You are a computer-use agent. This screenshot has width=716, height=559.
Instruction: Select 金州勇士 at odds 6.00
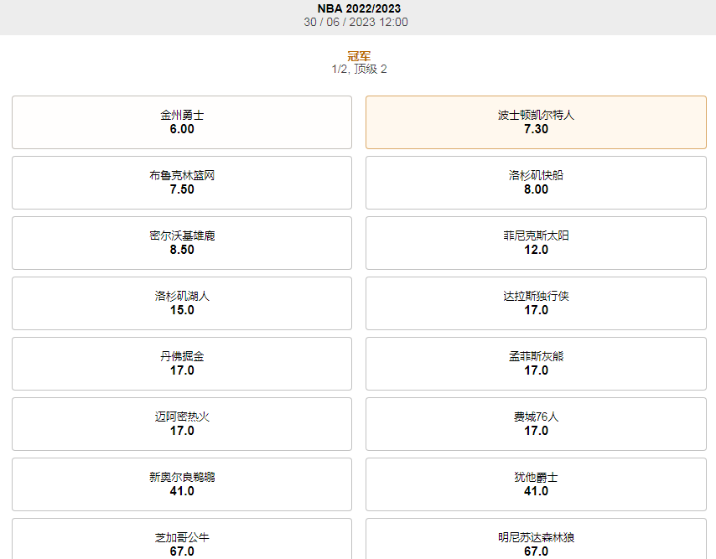coord(181,122)
